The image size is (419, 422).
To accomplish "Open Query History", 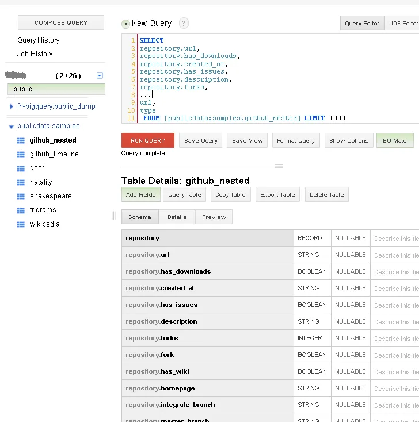I will point(39,40).
